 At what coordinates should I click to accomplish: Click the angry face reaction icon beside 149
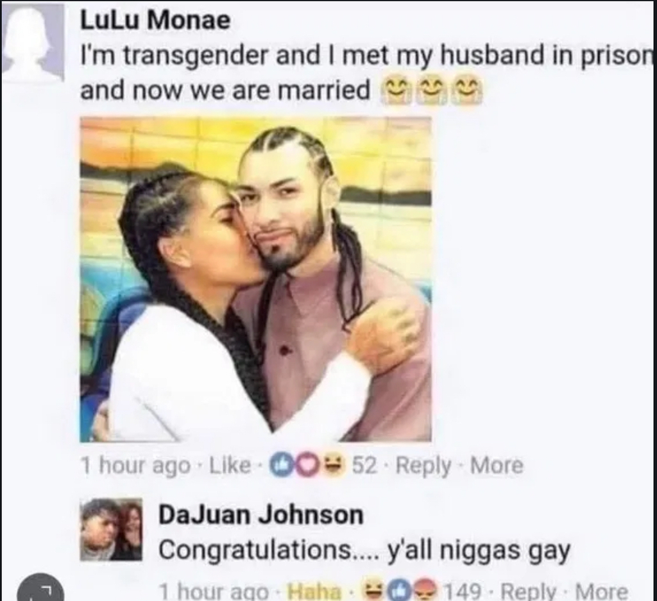[x=427, y=592]
